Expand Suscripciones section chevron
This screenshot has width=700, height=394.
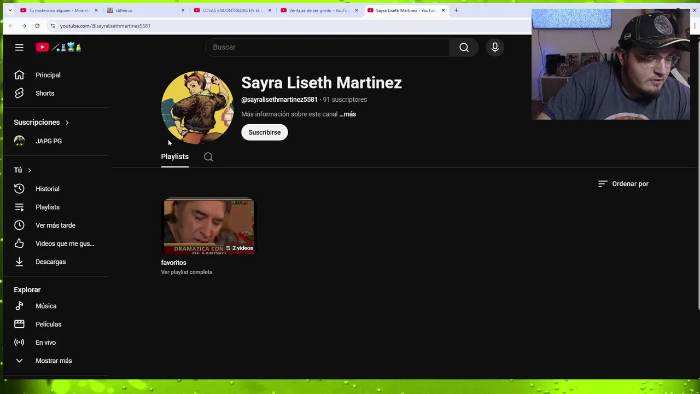pyautogui.click(x=67, y=123)
